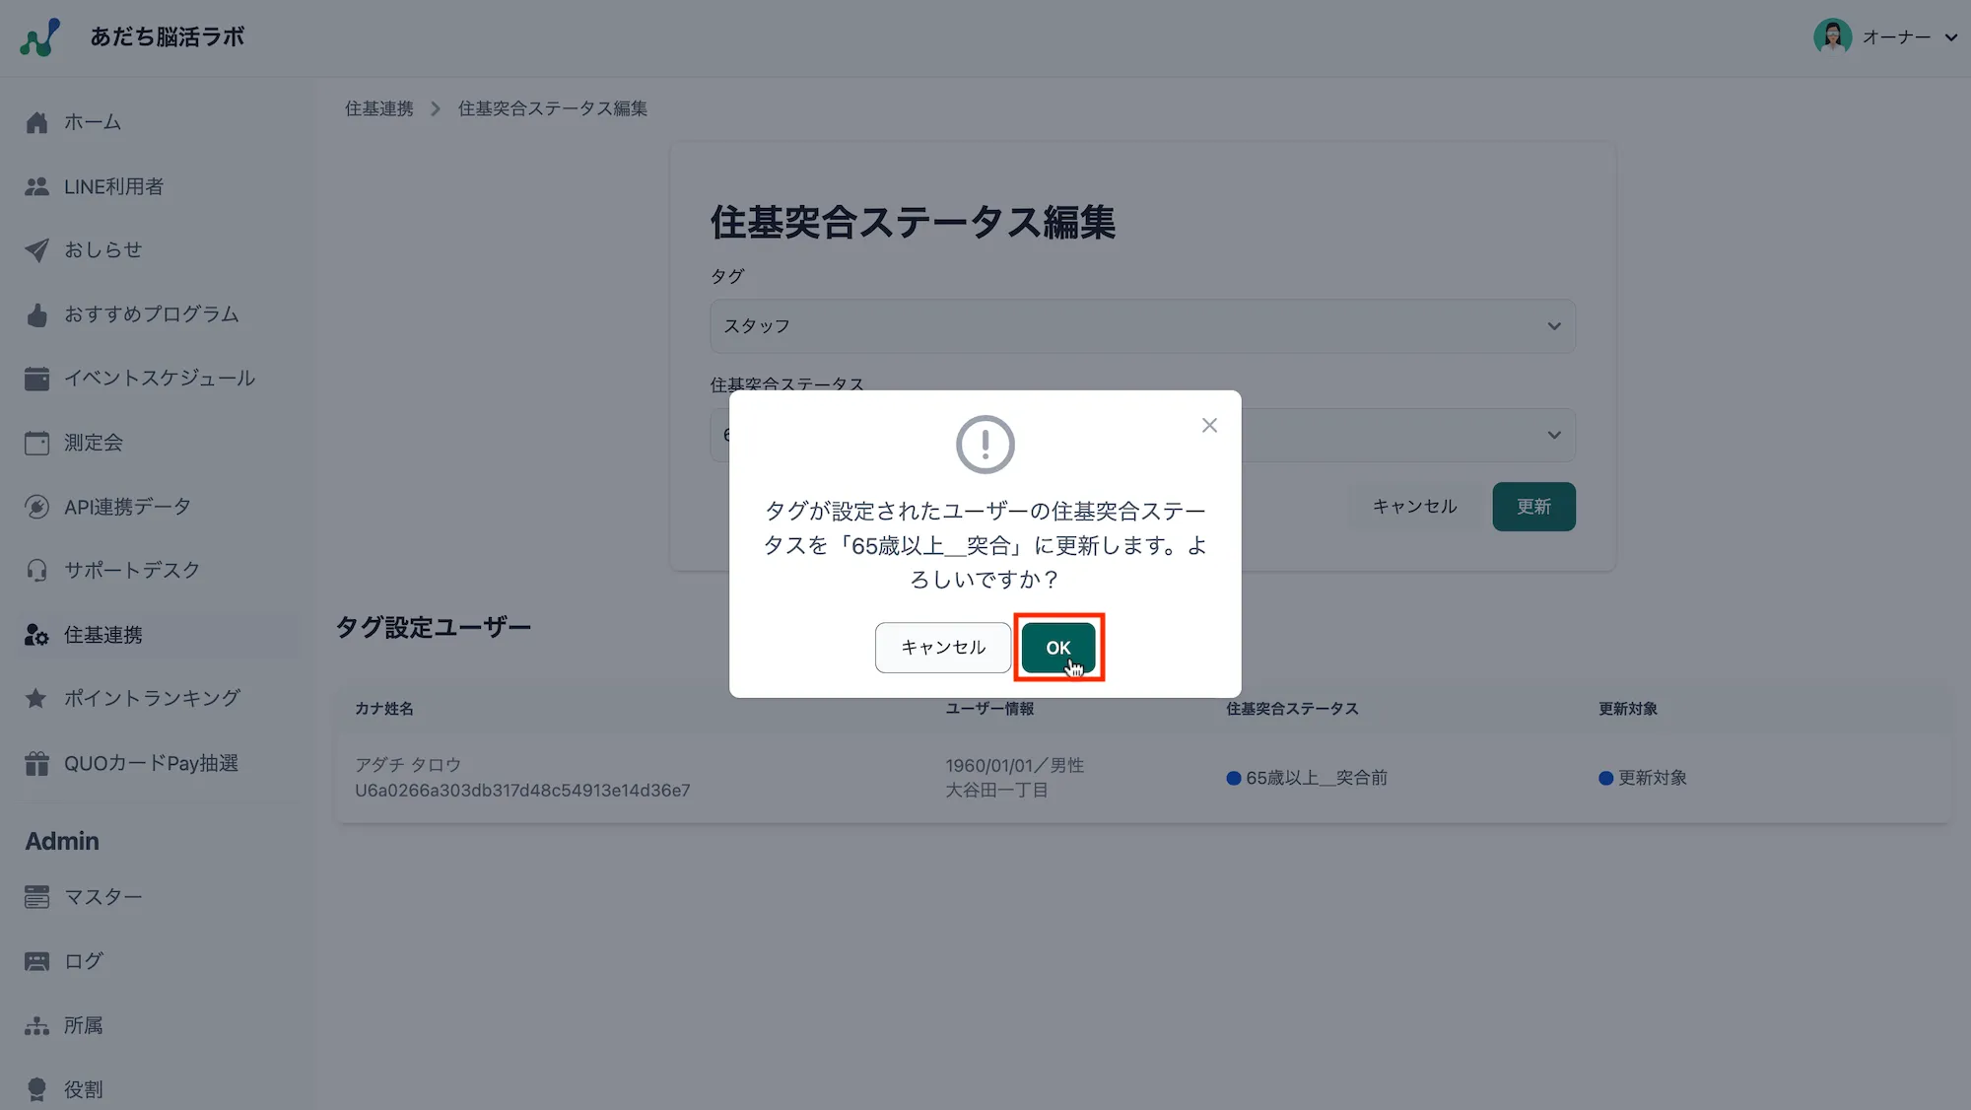Close the confirmation dialog with the X
This screenshot has width=1971, height=1110.
pos(1209,425)
